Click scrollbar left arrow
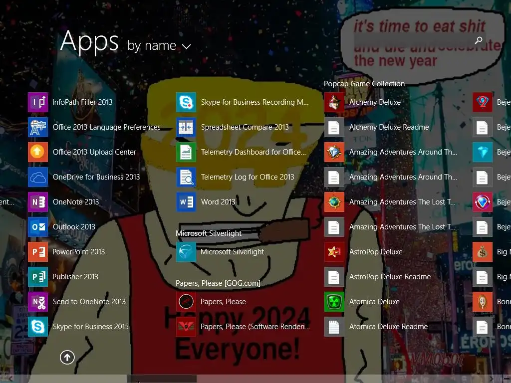511x383 pixels. click(11, 379)
